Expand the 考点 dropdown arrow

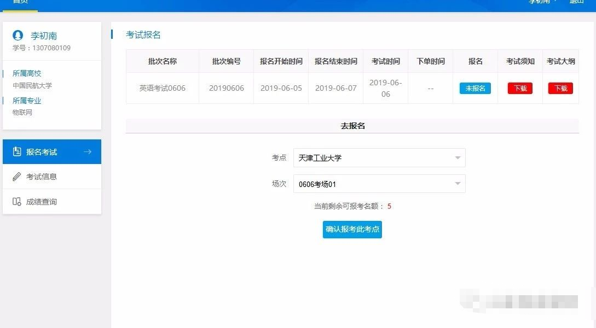[x=458, y=158]
